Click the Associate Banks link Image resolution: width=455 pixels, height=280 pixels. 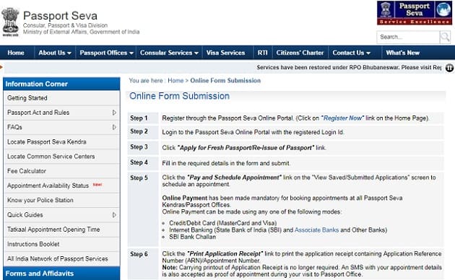316,230
